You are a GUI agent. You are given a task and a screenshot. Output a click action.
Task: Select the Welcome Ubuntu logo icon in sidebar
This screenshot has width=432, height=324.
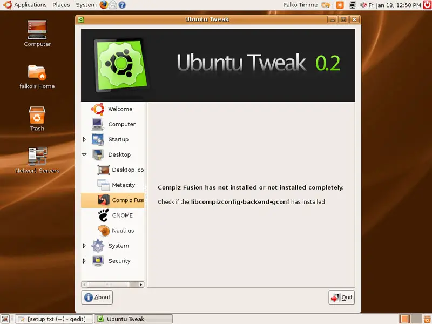(x=98, y=109)
